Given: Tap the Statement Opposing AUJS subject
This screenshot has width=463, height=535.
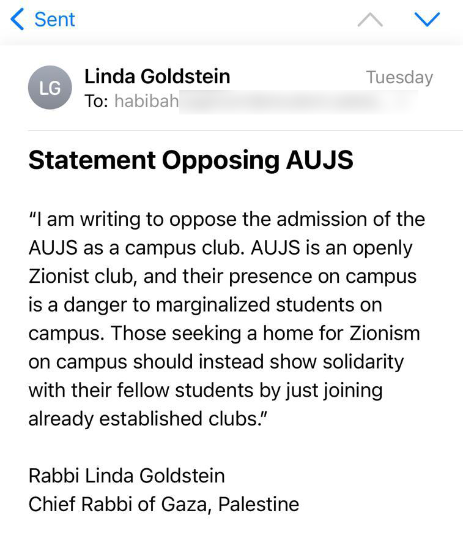Looking at the screenshot, I should [191, 160].
